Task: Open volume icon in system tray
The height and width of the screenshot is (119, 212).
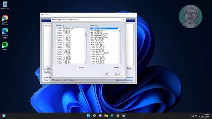Action: [x=196, y=116]
